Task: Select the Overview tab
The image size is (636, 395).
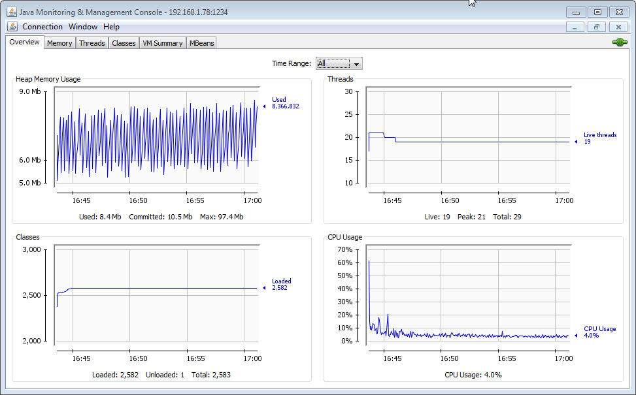Action: pos(25,42)
